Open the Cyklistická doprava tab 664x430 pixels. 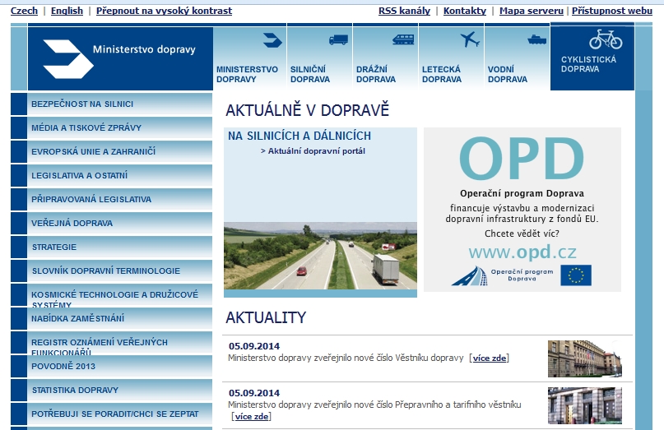[x=592, y=57]
